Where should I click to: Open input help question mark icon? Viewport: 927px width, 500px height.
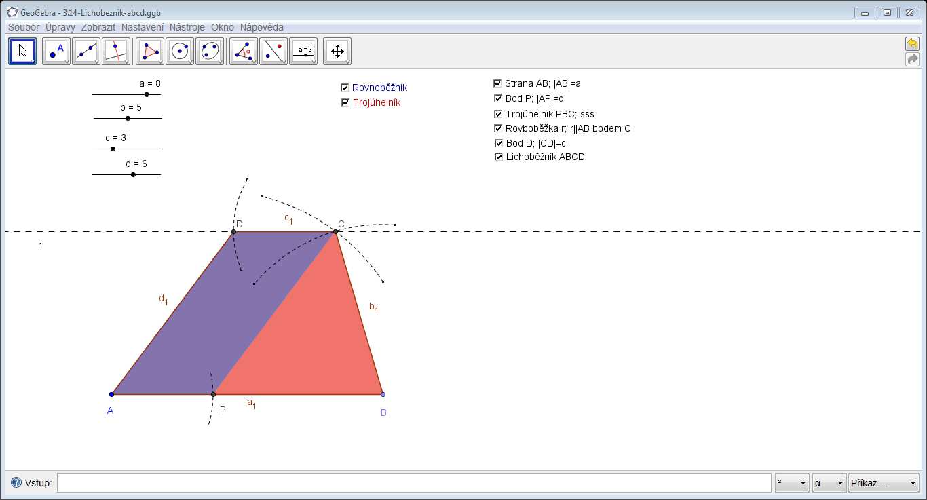16,483
